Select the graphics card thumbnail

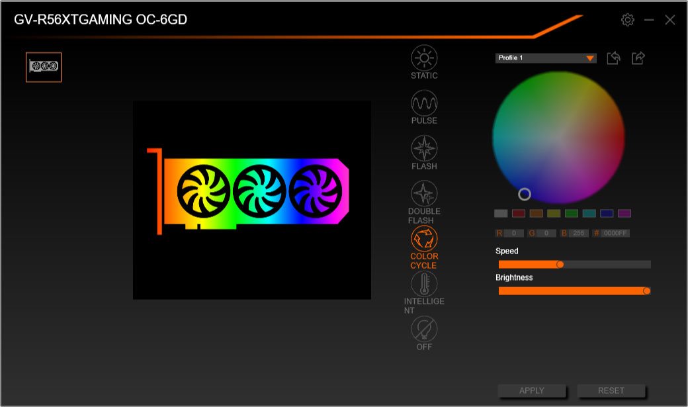point(44,67)
